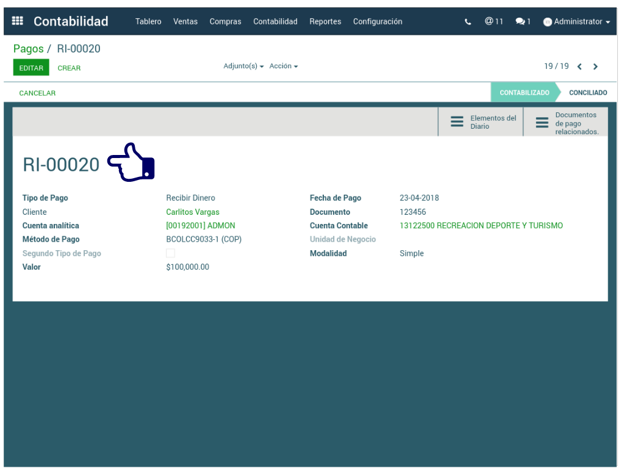
Task: Click the CREAR button
Action: pos(69,68)
